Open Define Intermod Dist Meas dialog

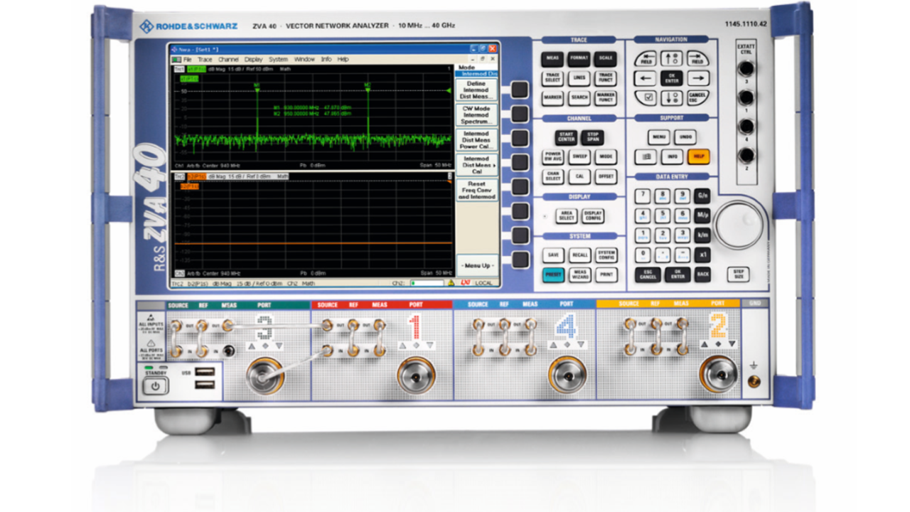coord(476,90)
